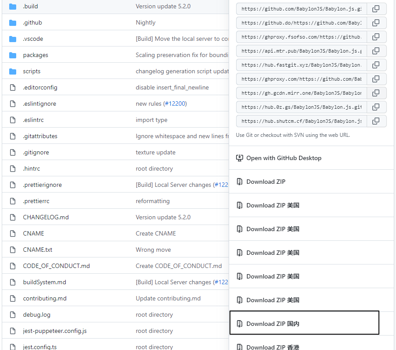Click the .github folder icon
The height and width of the screenshot is (350, 396).
point(13,23)
